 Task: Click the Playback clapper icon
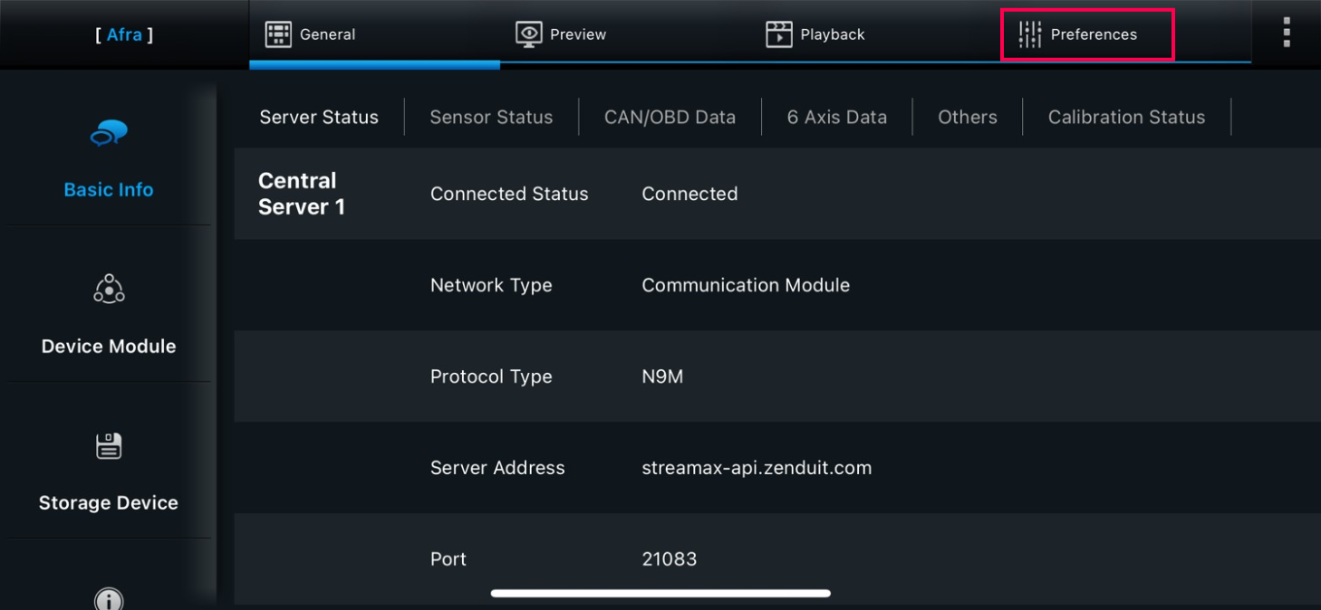[x=779, y=34]
